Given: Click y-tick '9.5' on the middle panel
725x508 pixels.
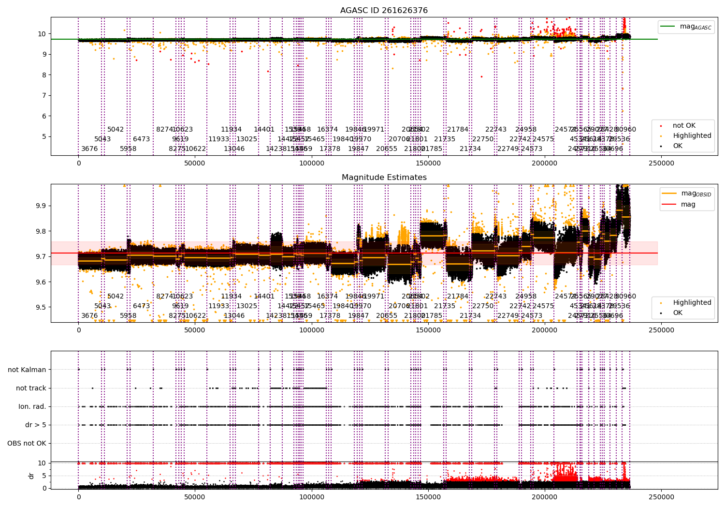Looking at the screenshot, I should (41, 307).
